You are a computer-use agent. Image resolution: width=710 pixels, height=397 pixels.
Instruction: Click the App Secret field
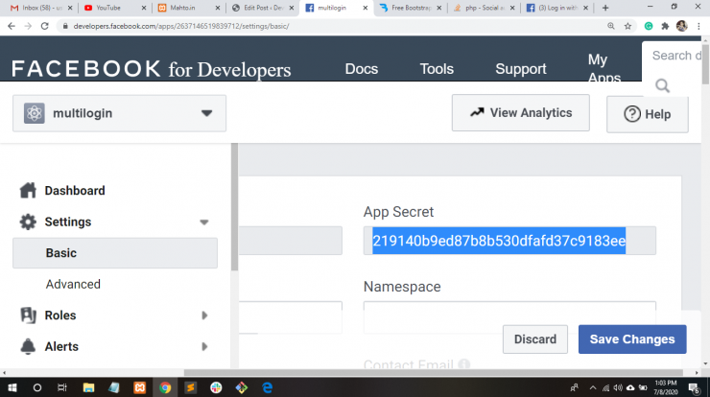pos(509,241)
